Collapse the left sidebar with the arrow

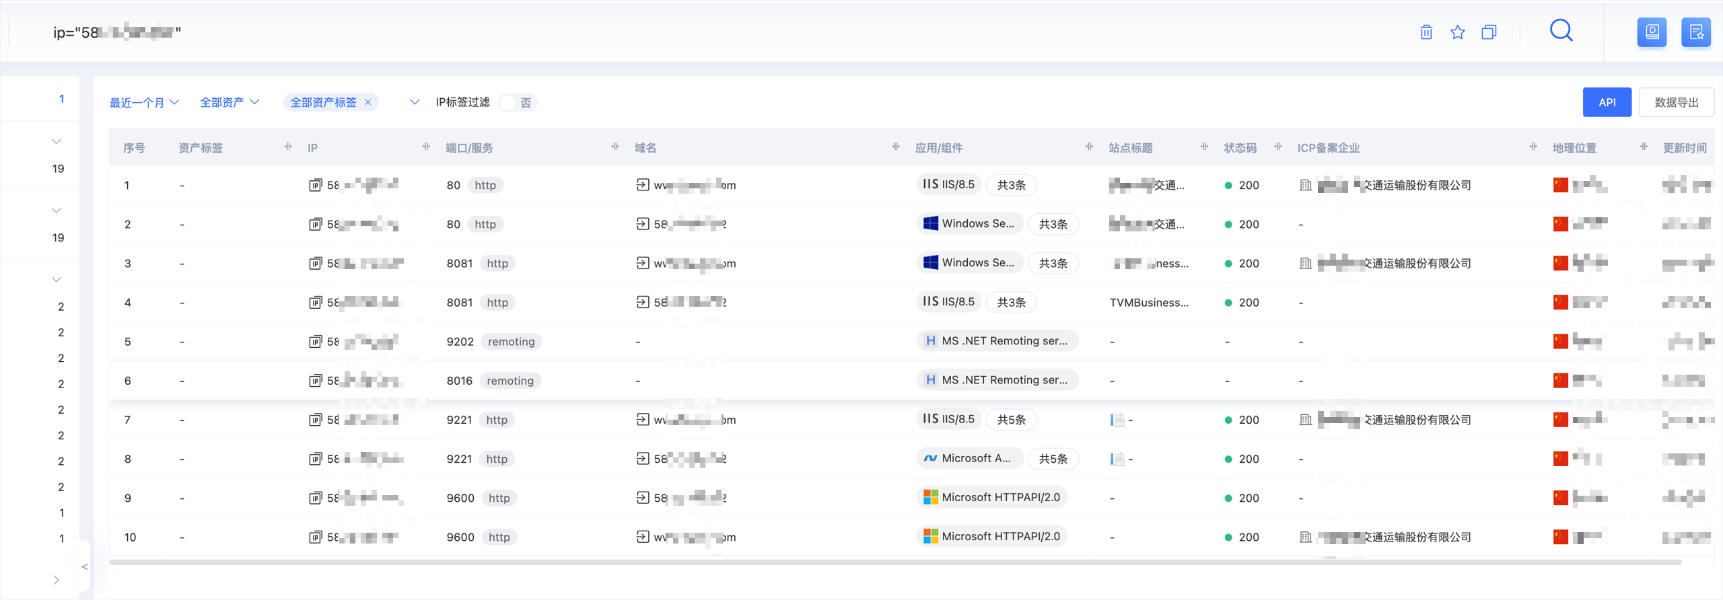pos(85,567)
